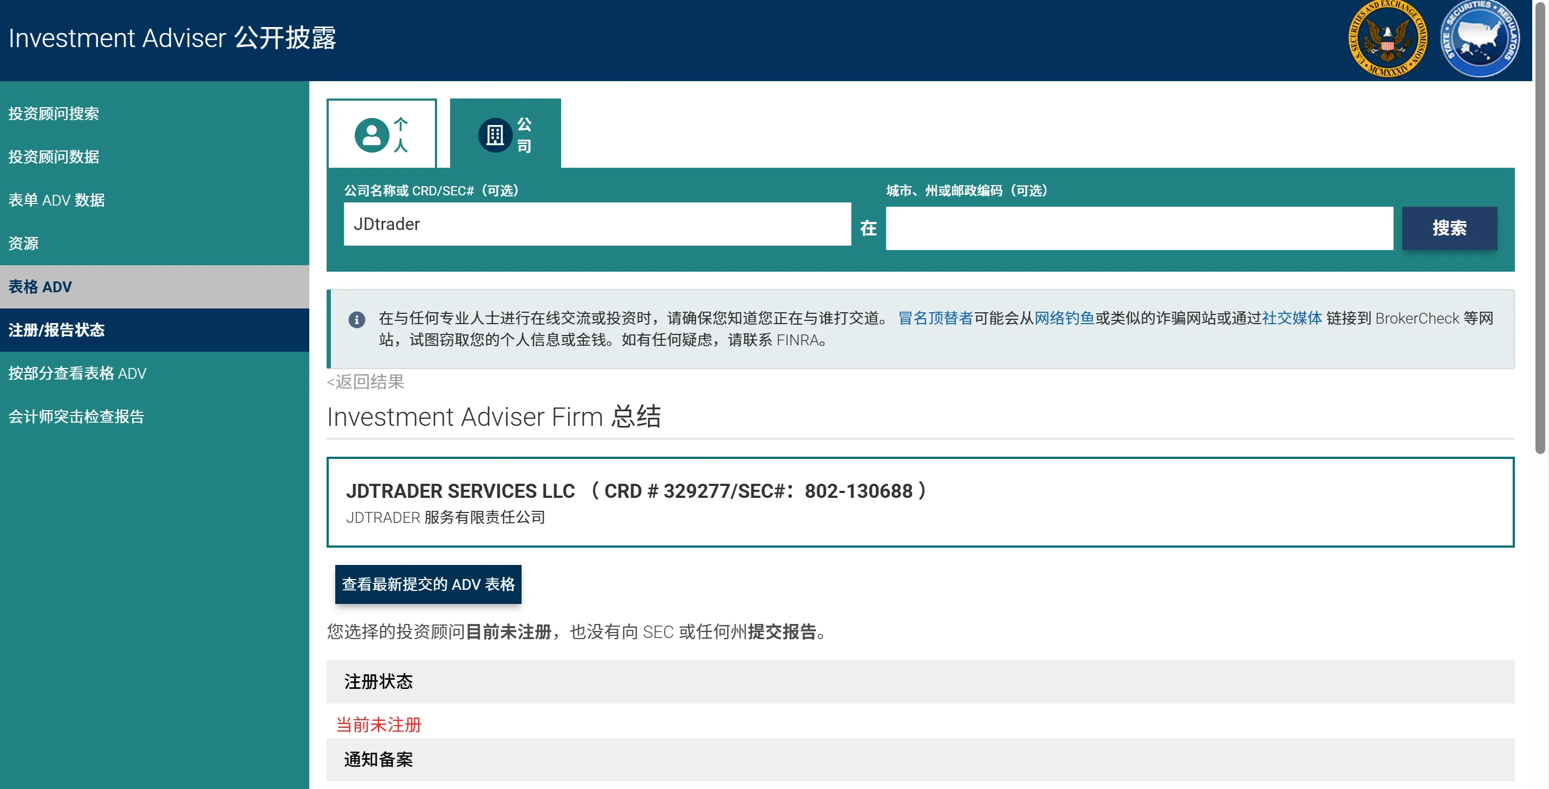This screenshot has width=1549, height=789.
Task: Click the Investment Adviser 公开披露 title
Action: pyautogui.click(x=172, y=38)
